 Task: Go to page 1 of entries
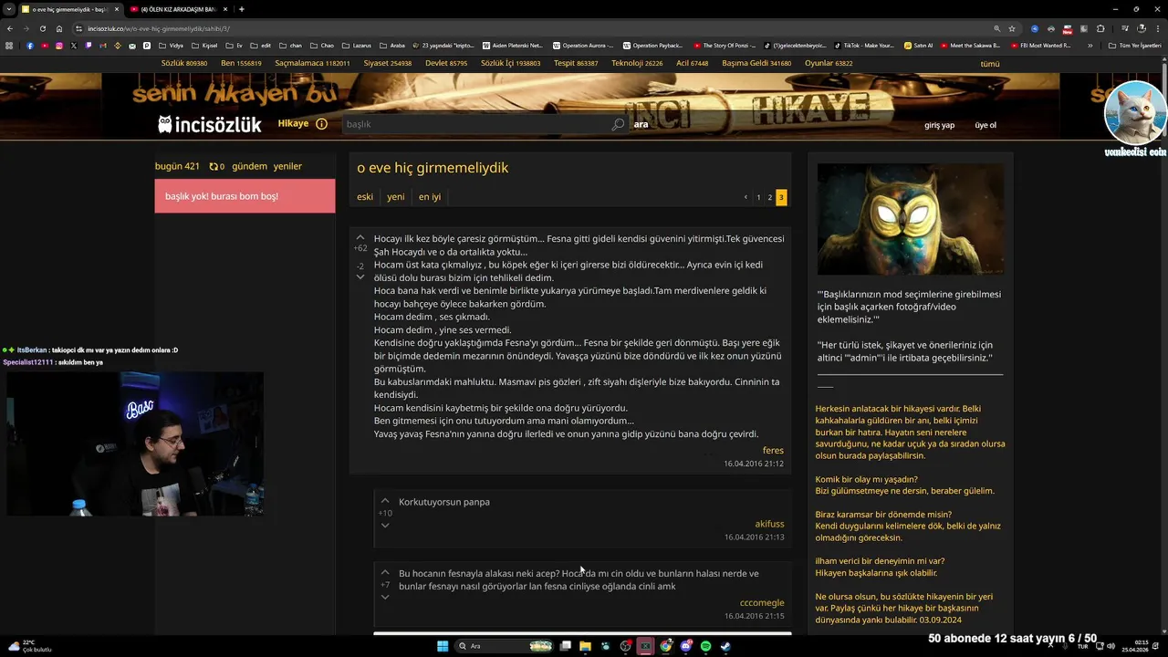coord(758,197)
